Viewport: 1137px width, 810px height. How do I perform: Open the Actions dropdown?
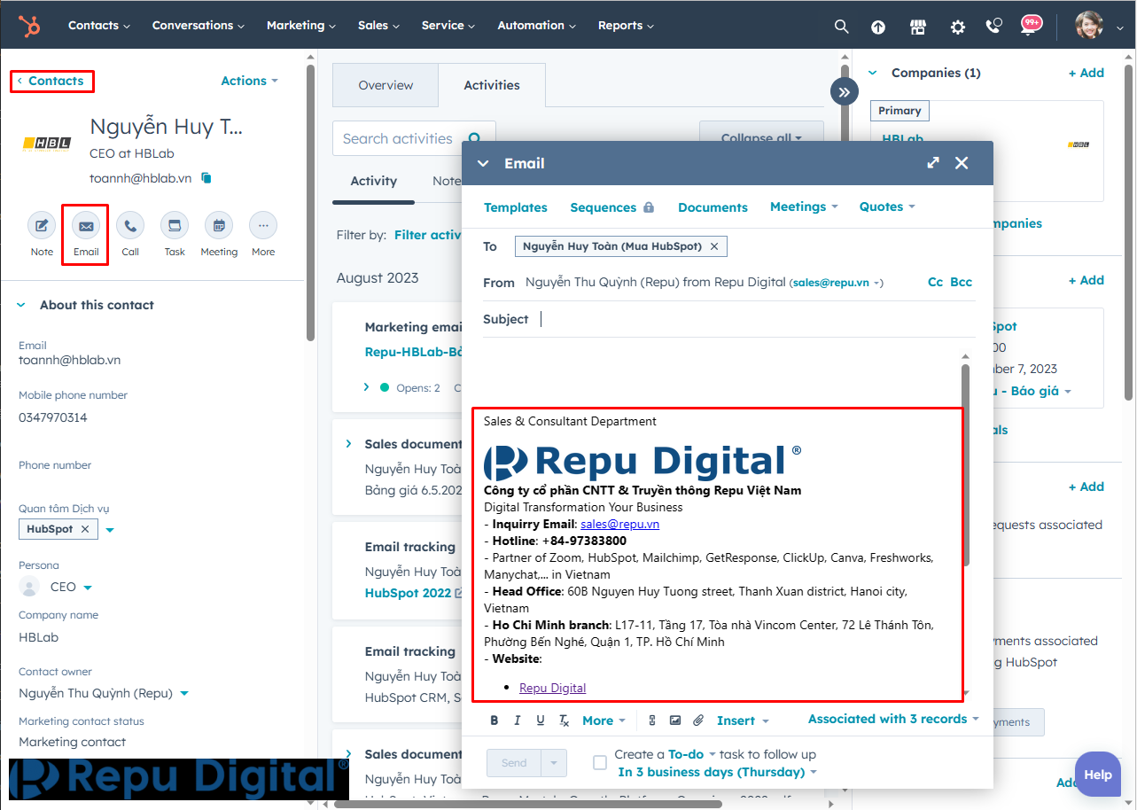[249, 81]
